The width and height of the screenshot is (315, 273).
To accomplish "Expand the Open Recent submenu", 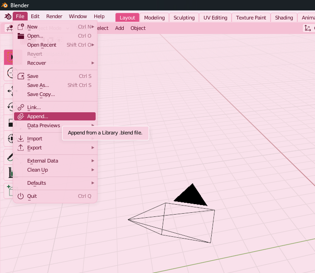I will coord(55,45).
